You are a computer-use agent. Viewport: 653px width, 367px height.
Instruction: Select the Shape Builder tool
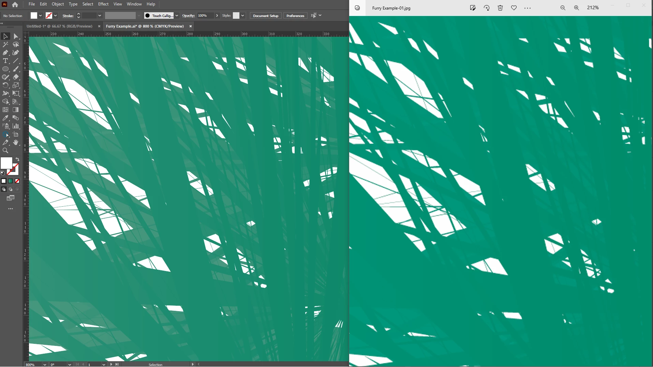[x=5, y=102]
